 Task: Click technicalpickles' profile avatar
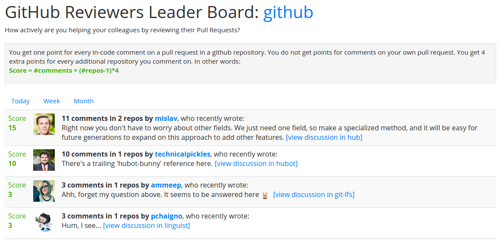click(x=44, y=160)
